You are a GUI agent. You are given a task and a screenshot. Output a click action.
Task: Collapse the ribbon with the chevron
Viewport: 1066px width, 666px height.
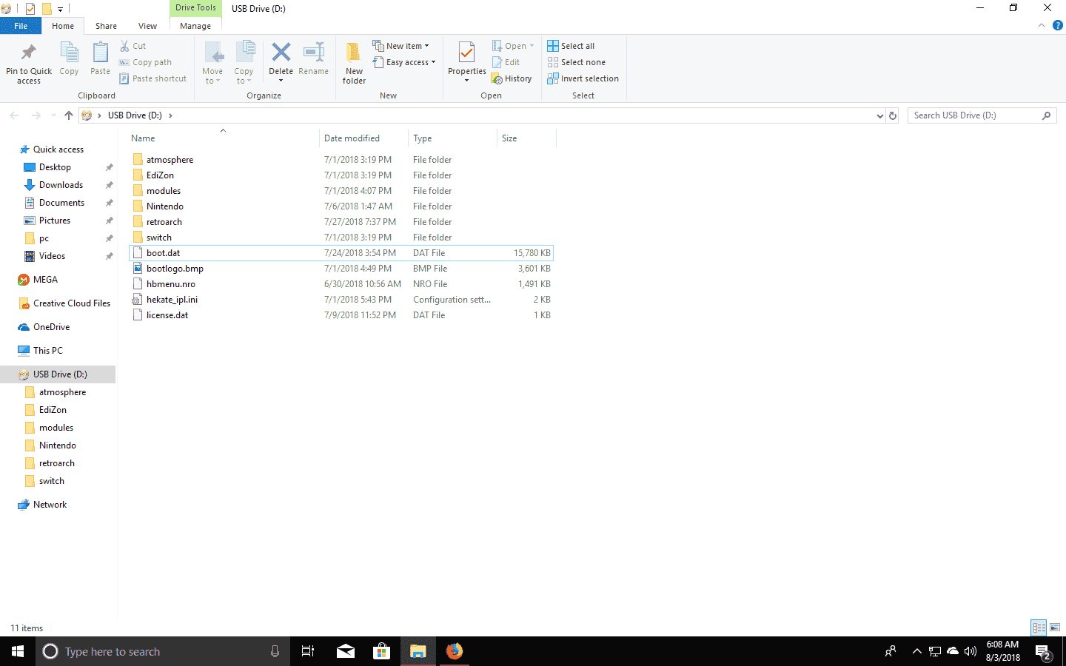[1042, 25]
